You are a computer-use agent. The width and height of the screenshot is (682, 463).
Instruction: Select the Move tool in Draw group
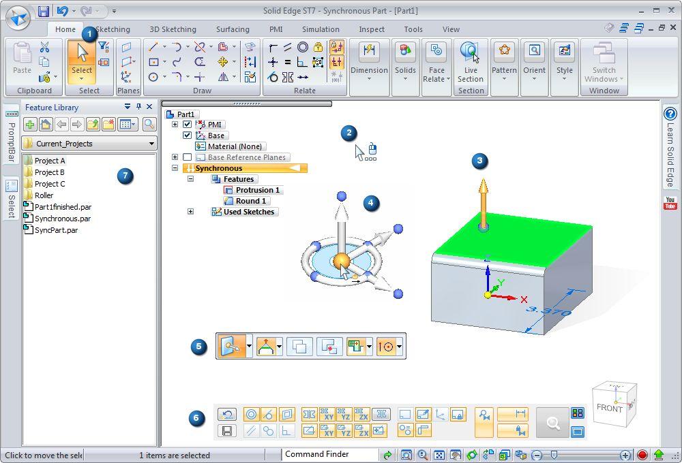click(x=223, y=62)
